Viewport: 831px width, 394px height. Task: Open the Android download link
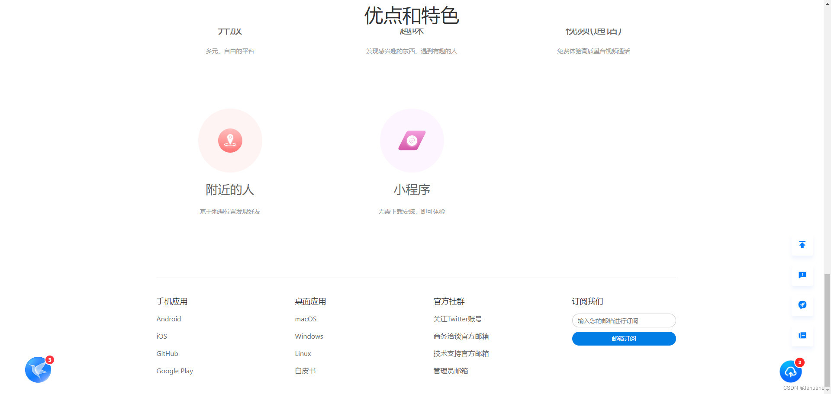pyautogui.click(x=169, y=319)
